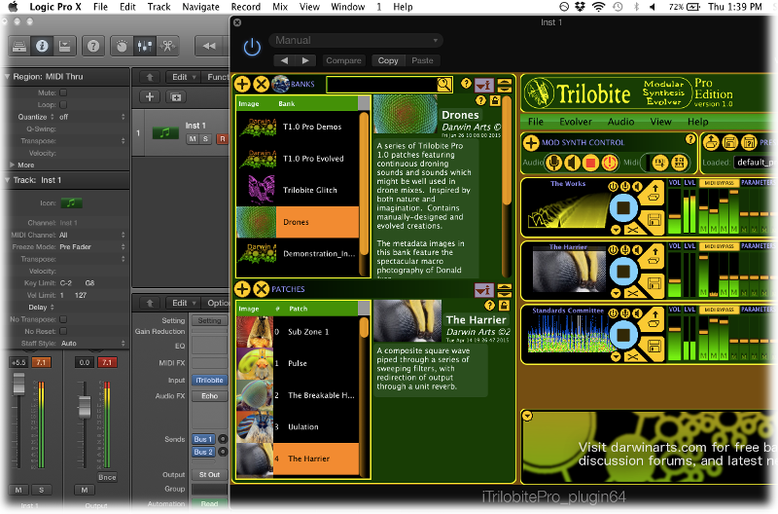Toggle the Mixer faders button
The width and height of the screenshot is (778, 514).
tap(144, 46)
